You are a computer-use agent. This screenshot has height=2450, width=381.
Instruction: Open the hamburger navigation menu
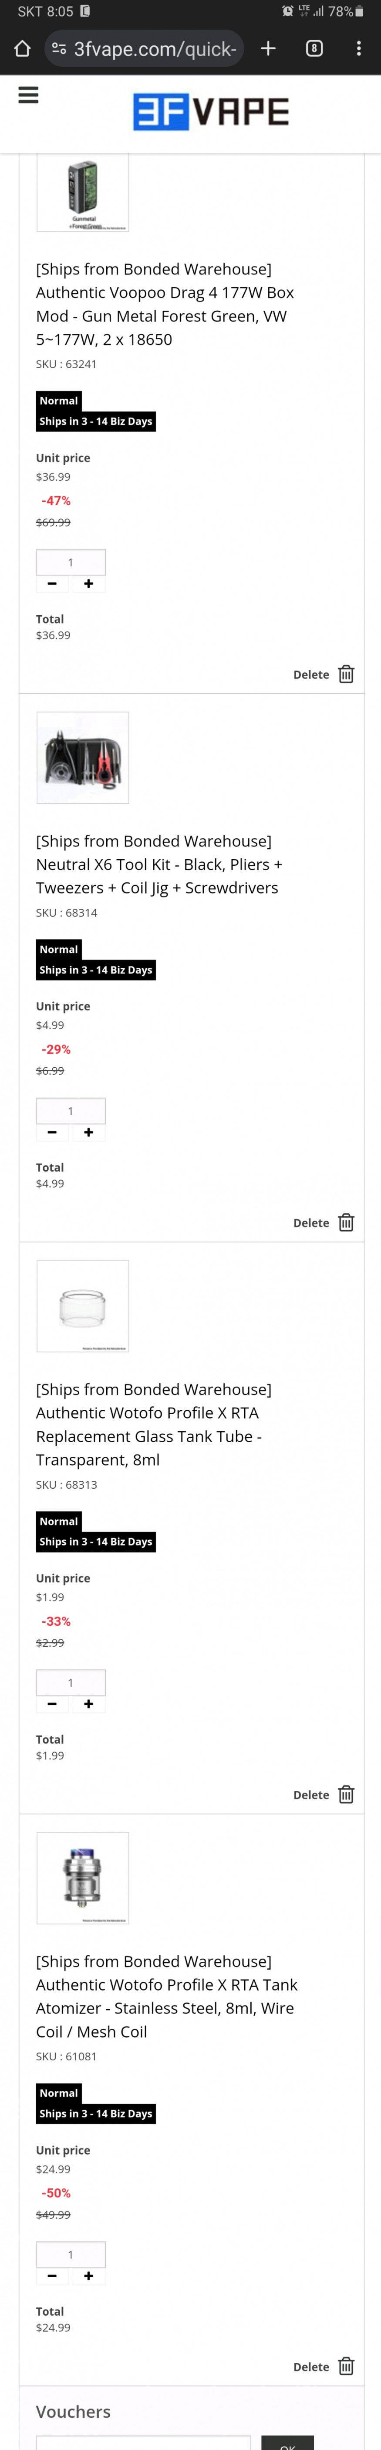28,95
